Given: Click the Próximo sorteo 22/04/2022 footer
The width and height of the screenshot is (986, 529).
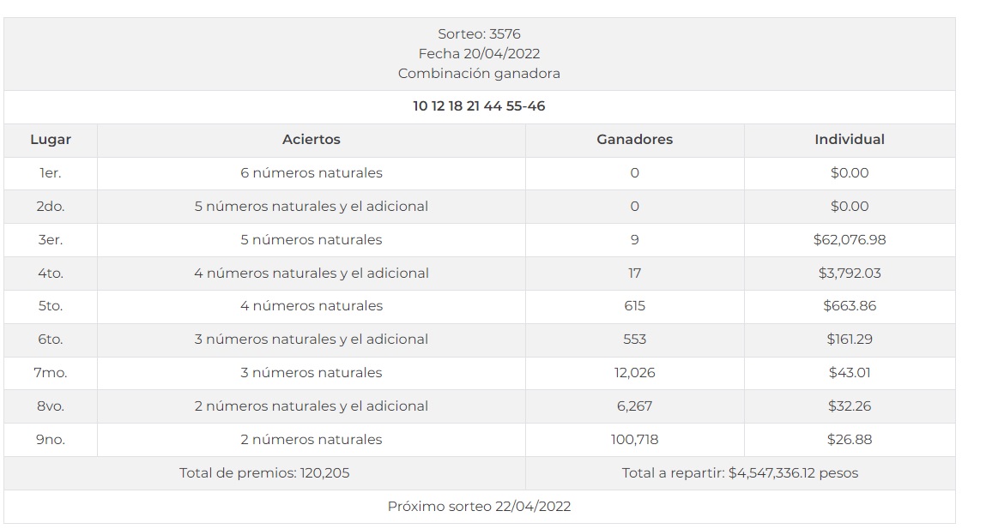Looking at the screenshot, I should (479, 507).
